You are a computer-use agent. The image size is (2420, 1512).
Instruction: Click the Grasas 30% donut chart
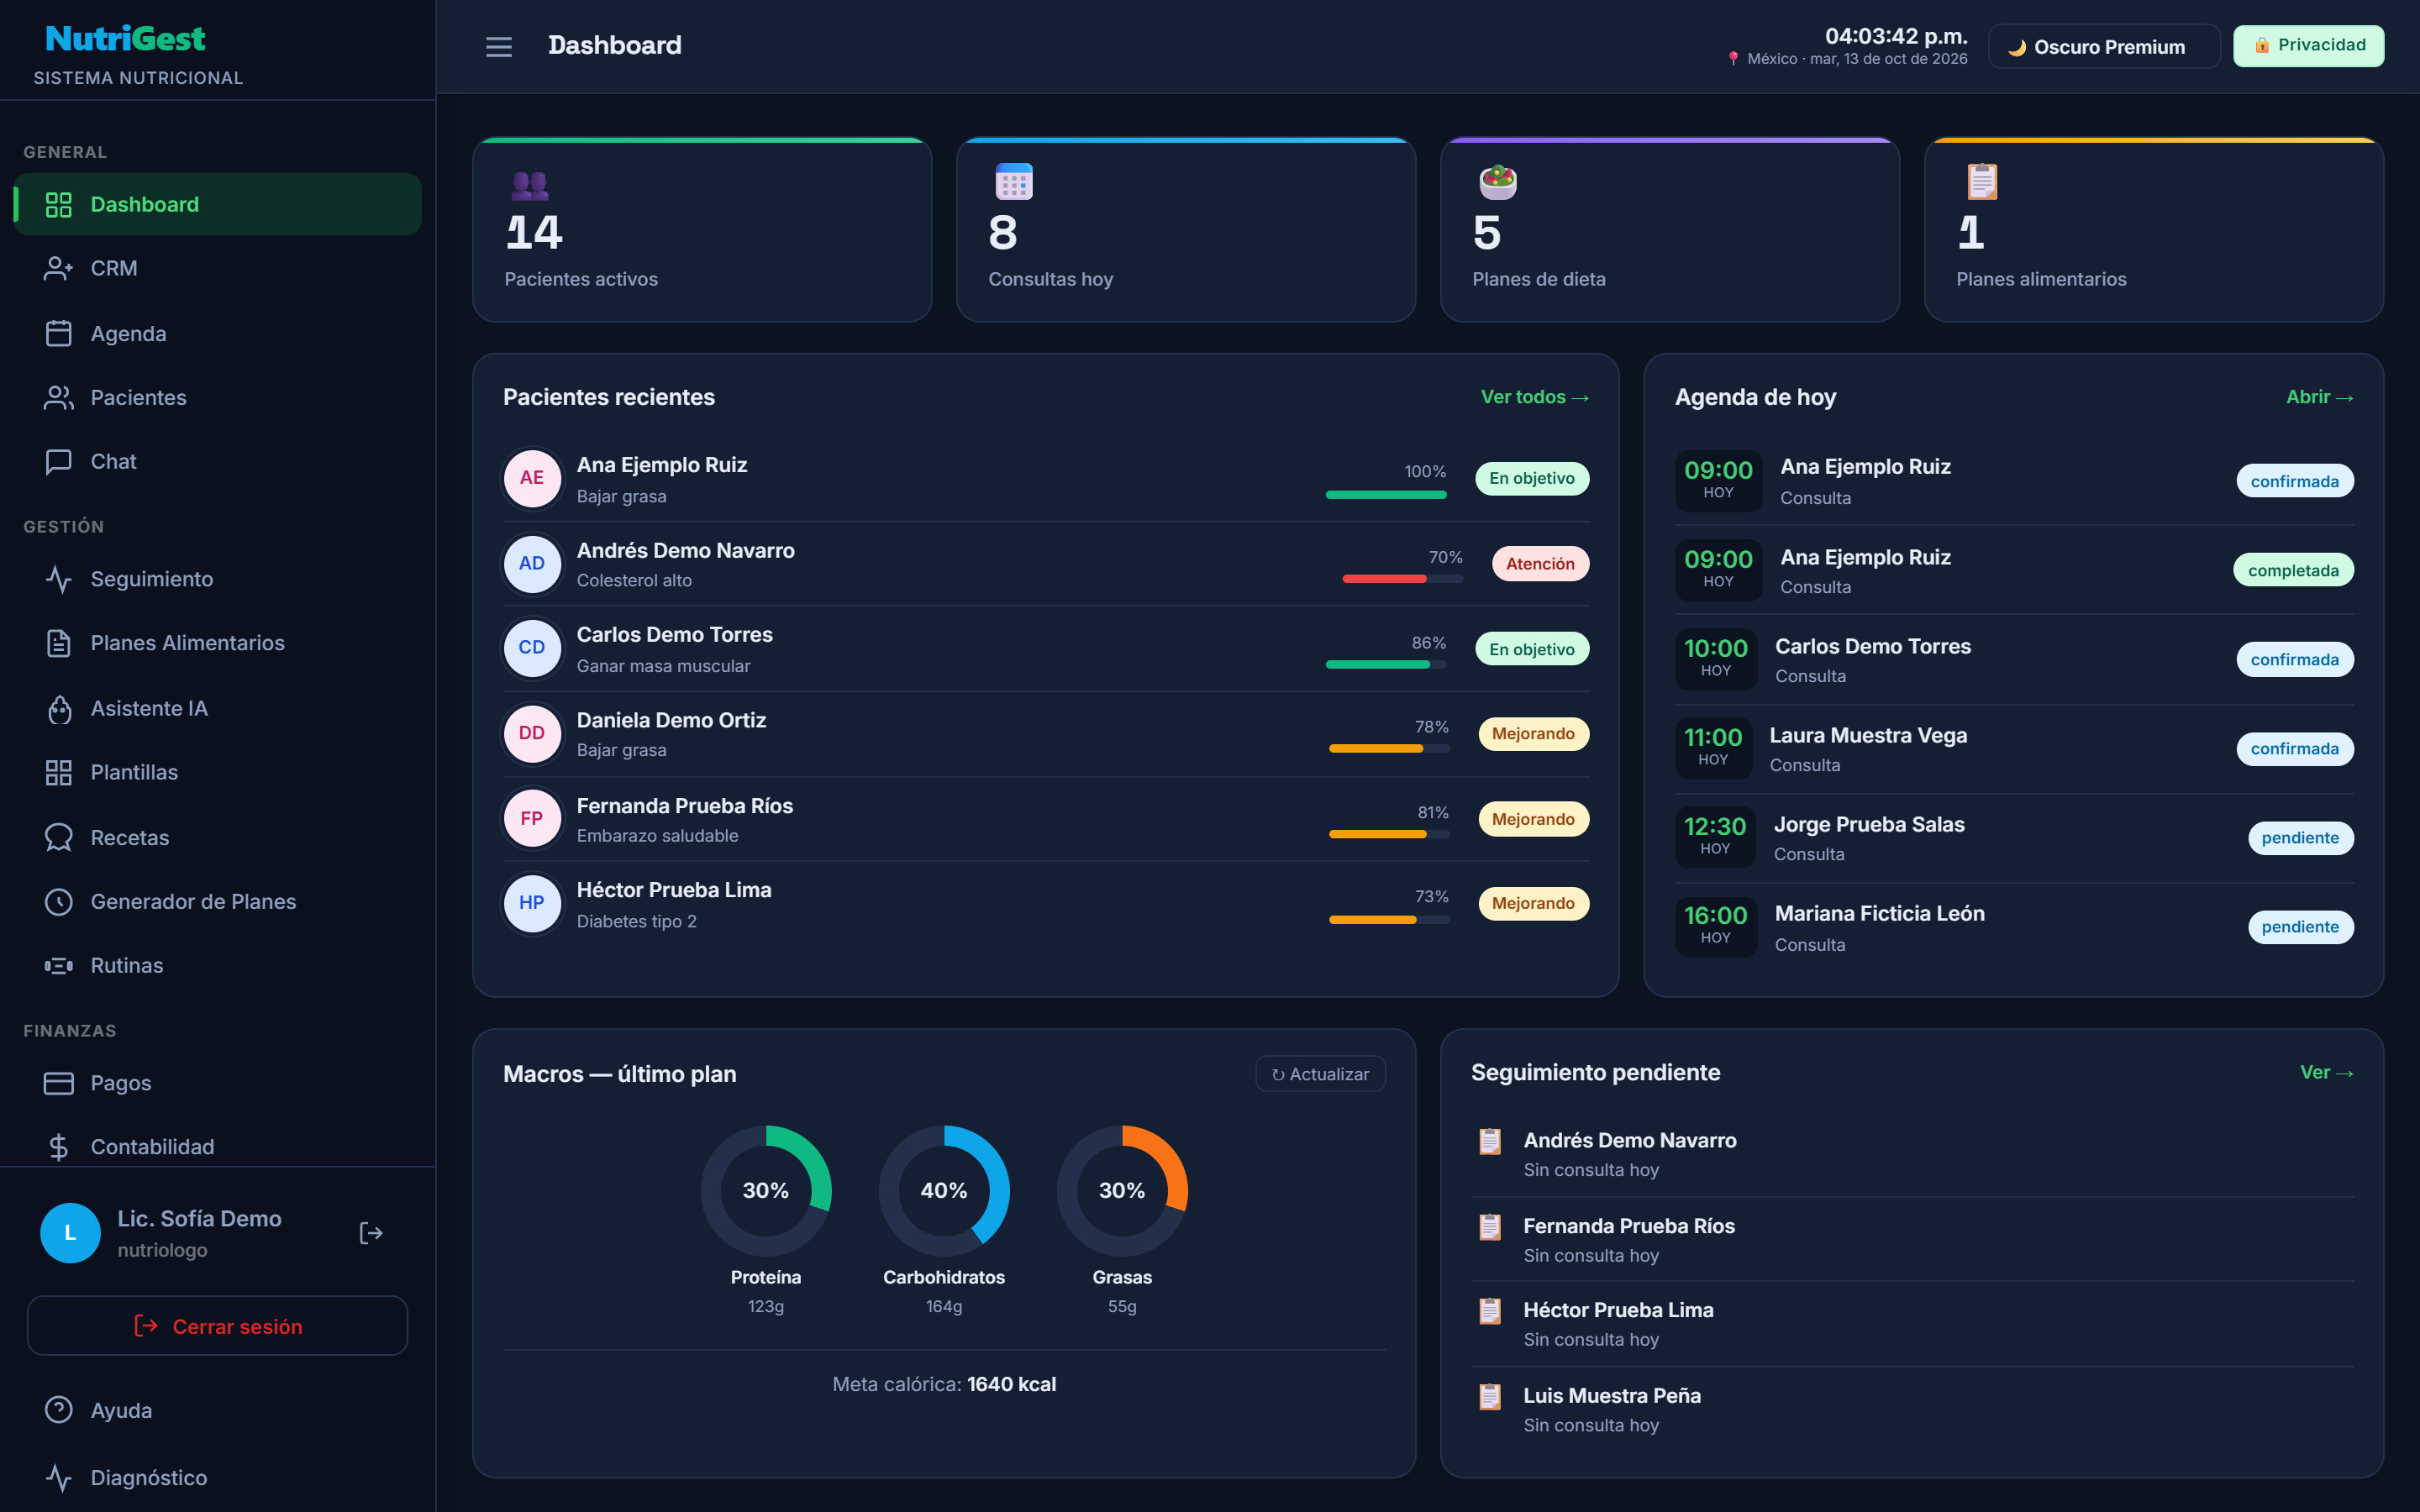pos(1122,1190)
